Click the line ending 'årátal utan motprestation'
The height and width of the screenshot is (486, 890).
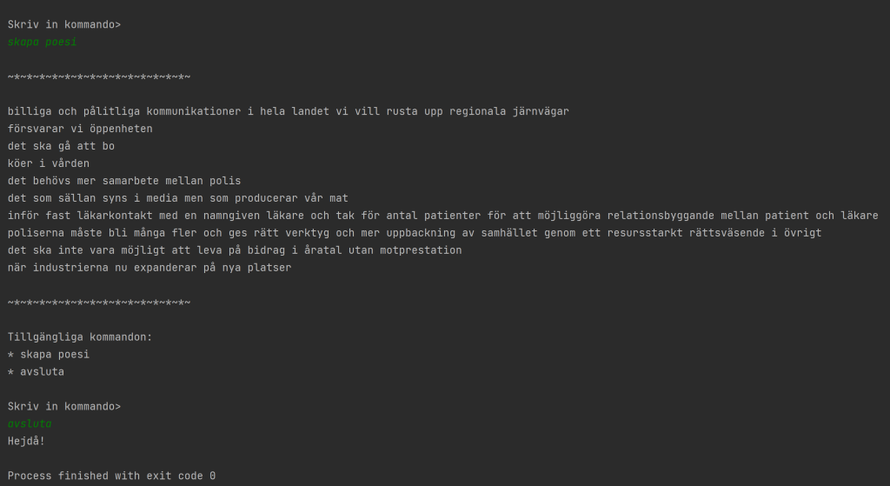235,250
